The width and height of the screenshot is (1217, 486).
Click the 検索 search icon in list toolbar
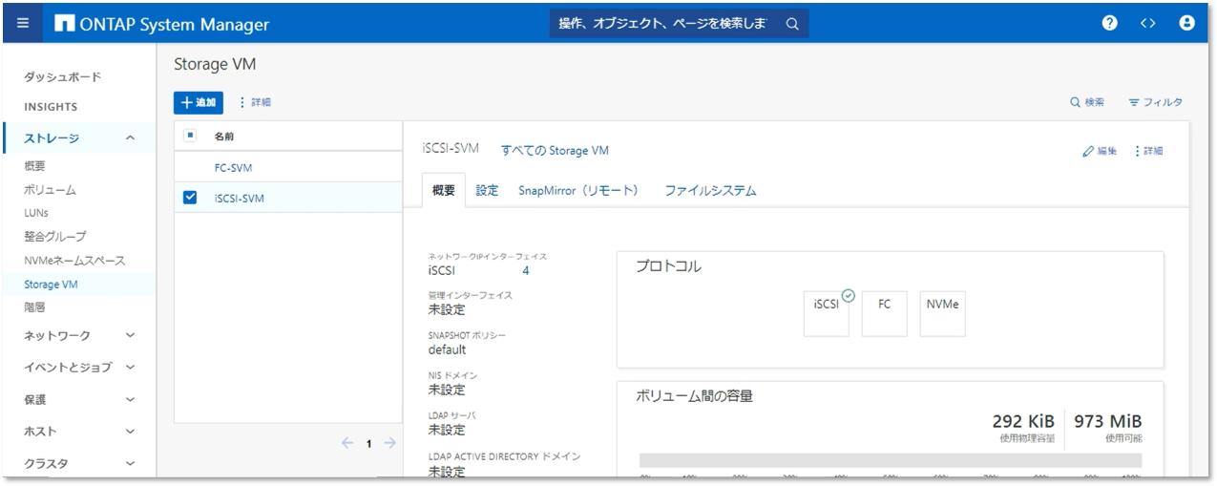1087,102
